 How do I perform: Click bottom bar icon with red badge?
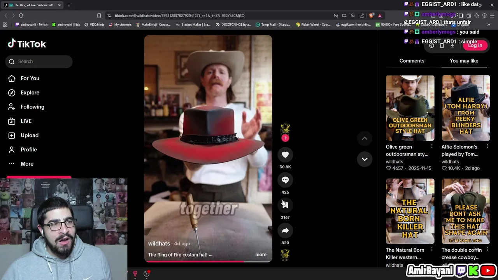click(147, 274)
